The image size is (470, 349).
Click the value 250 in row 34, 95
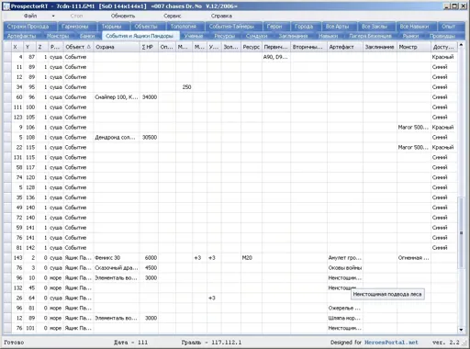[185, 87]
